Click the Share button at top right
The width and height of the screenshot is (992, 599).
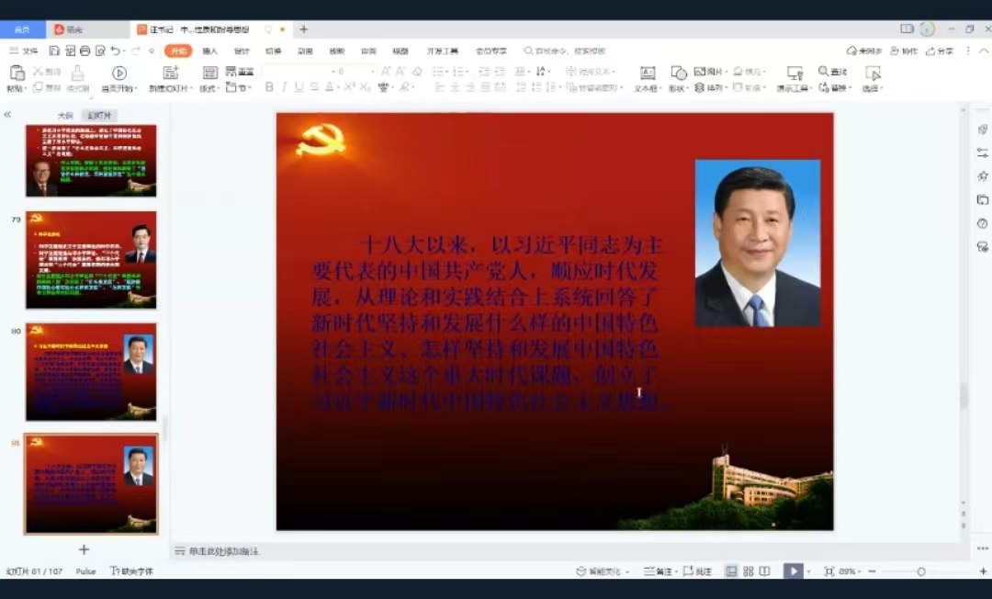[x=940, y=51]
